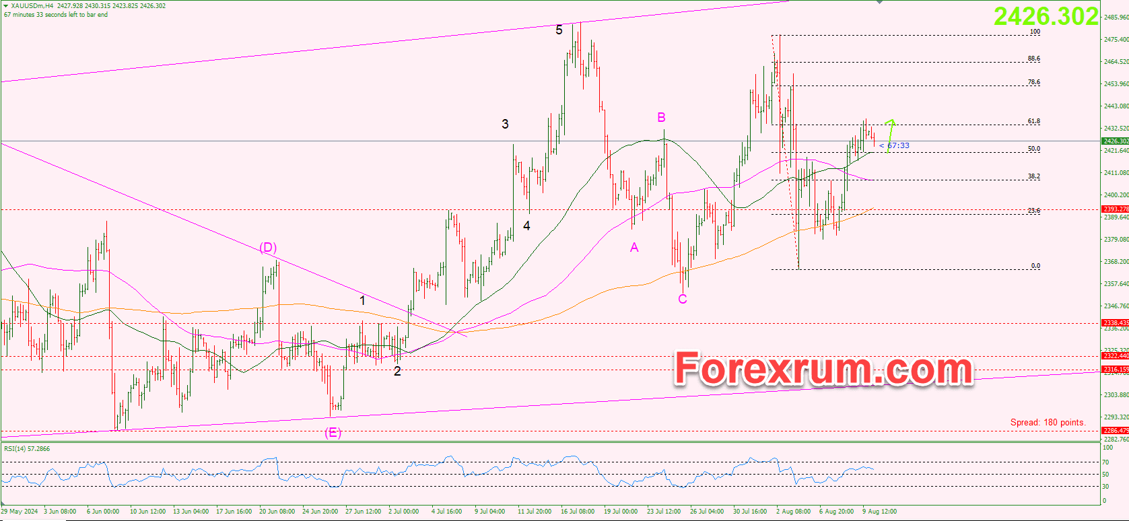Click the '6 Jun 00:00' time axis label
This screenshot has width=1129, height=521.
(103, 512)
